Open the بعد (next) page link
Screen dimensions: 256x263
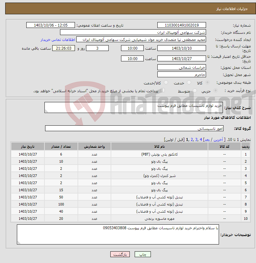coord(207,140)
